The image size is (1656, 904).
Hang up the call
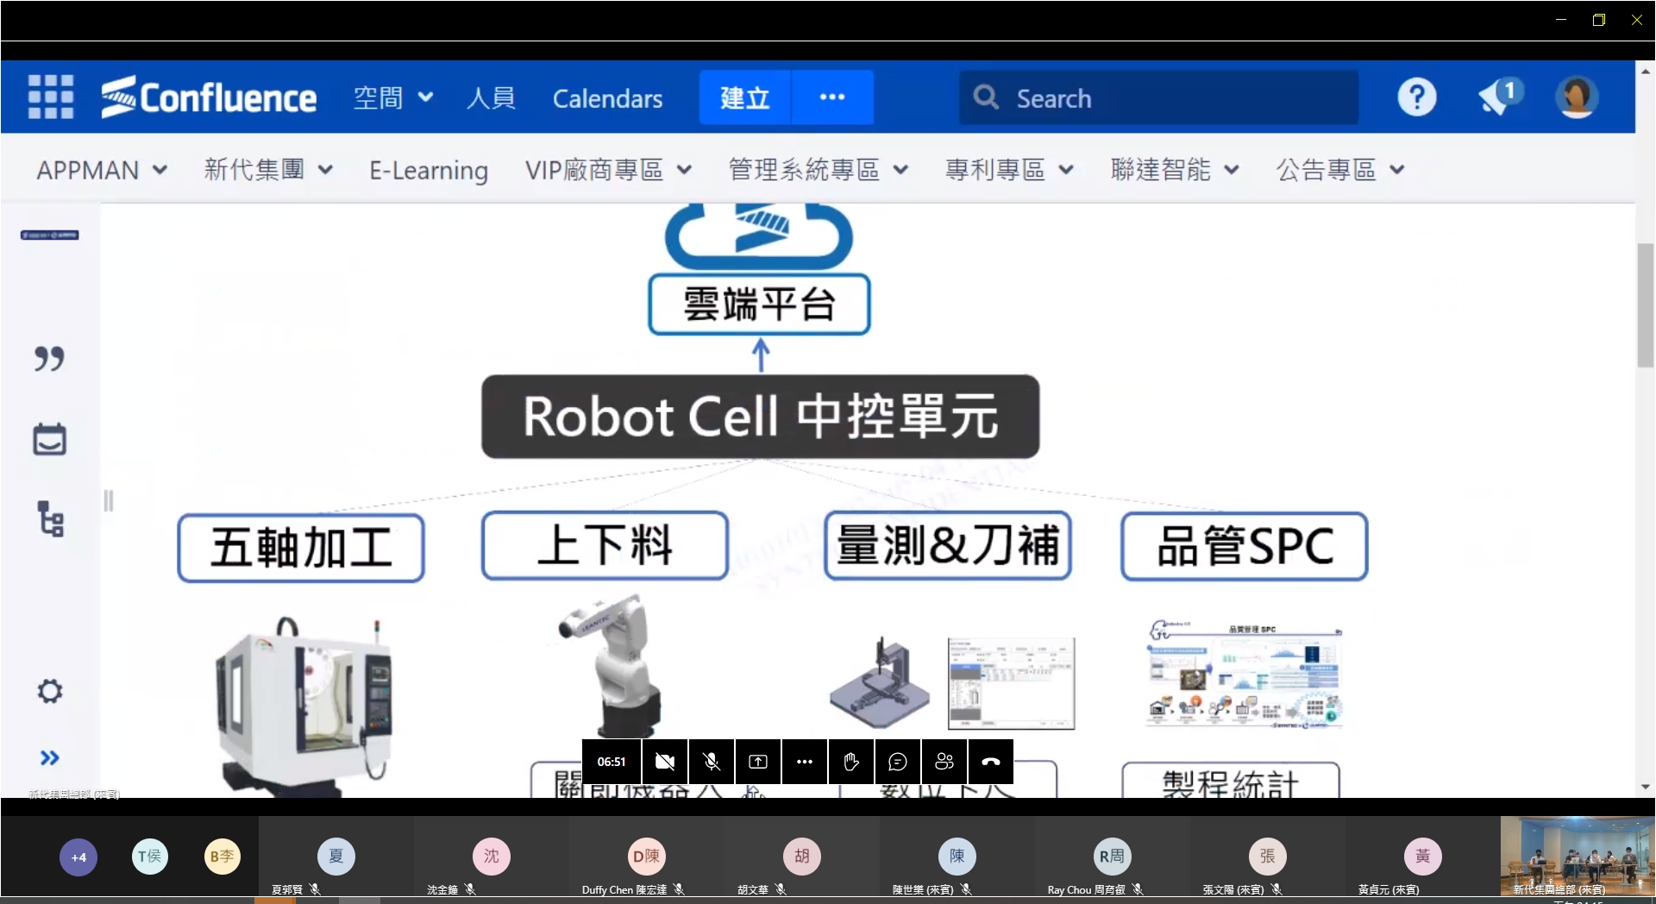990,762
